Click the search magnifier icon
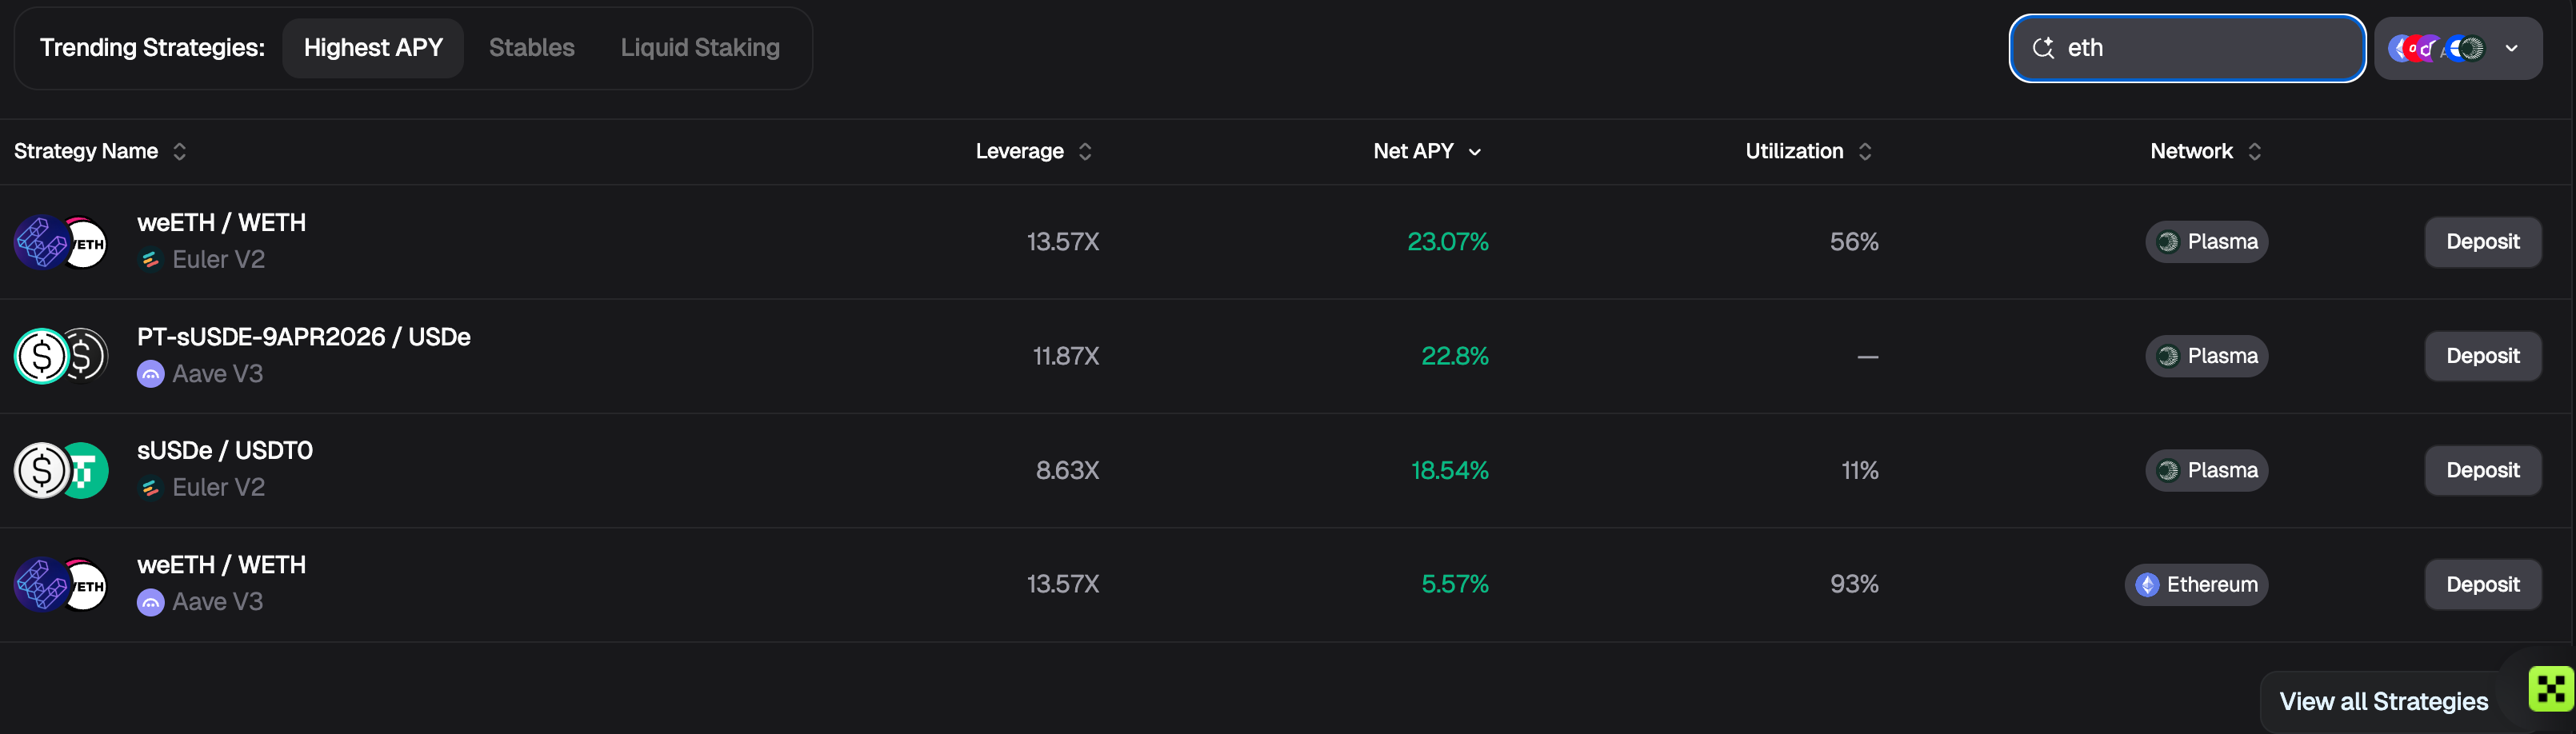Screen dimensions: 2576x734 [2043, 48]
